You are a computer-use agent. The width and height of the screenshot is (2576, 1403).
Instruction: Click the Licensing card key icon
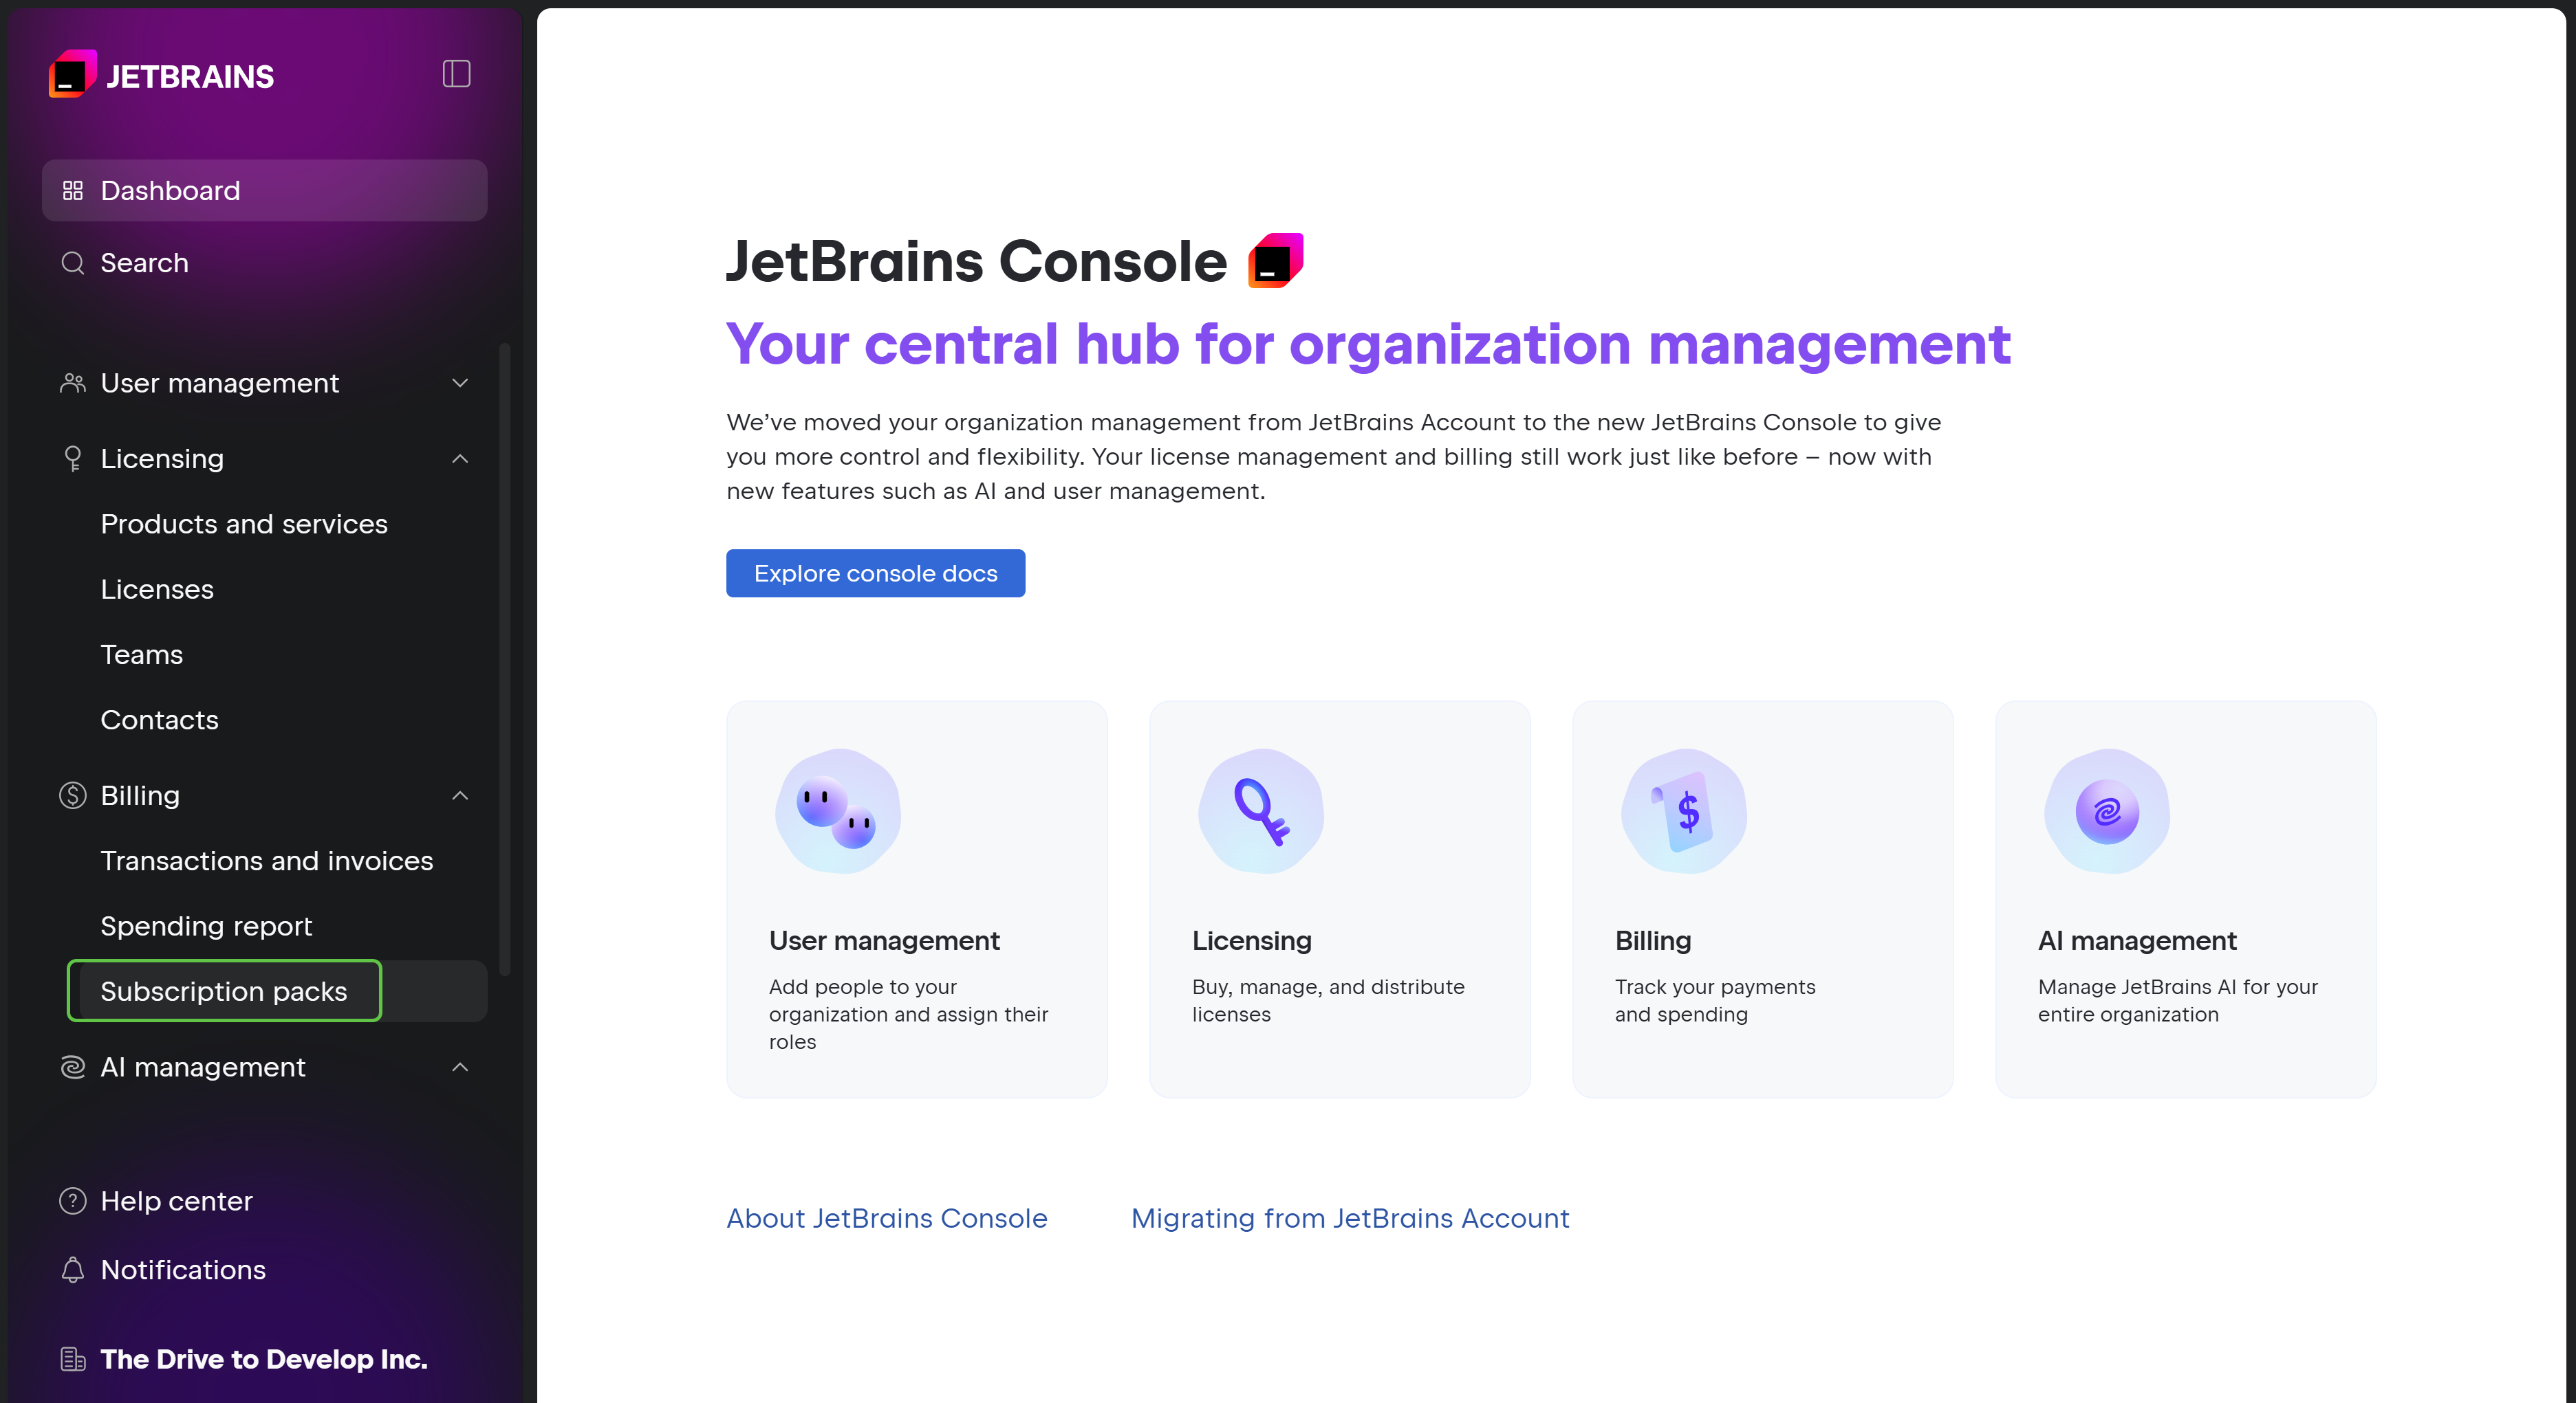pos(1261,810)
